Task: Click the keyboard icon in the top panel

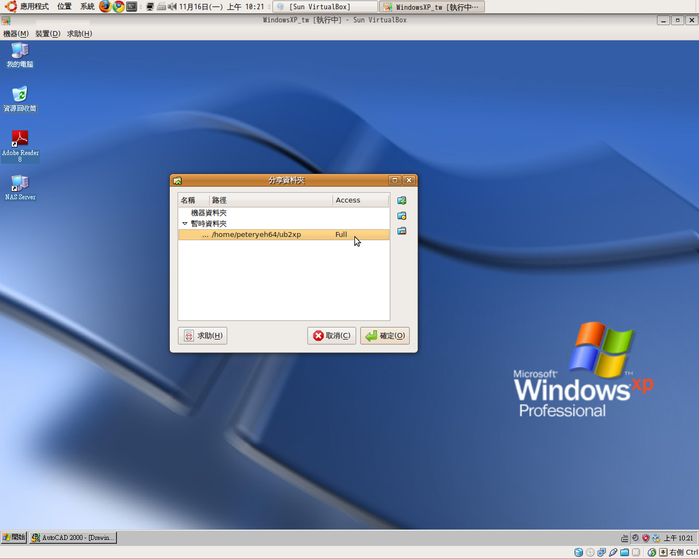Action: (x=162, y=7)
